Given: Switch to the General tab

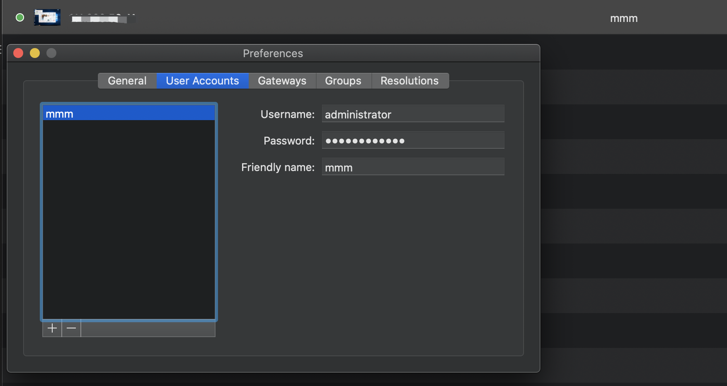Looking at the screenshot, I should (x=127, y=81).
